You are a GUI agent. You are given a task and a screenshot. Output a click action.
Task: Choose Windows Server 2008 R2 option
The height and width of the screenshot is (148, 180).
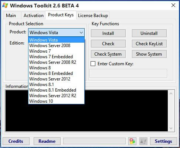[x=57, y=62]
